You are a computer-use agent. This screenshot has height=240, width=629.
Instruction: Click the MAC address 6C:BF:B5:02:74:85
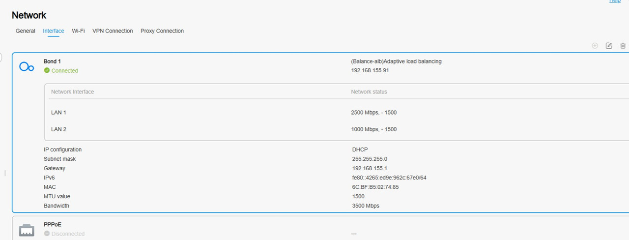(375, 187)
